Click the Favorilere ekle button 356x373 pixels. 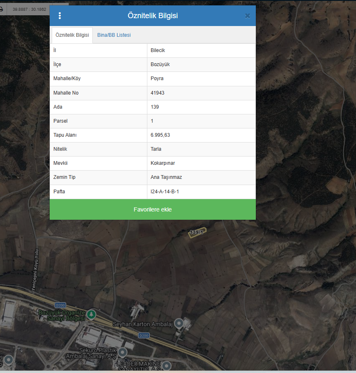pyautogui.click(x=153, y=209)
